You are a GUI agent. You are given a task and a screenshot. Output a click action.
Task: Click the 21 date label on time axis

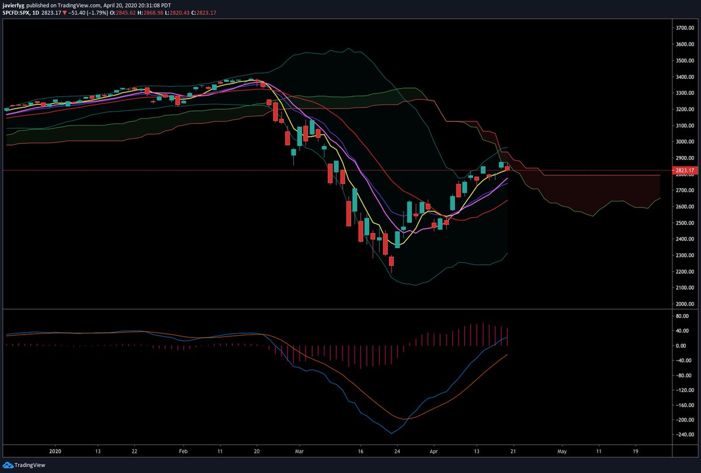pyautogui.click(x=513, y=452)
